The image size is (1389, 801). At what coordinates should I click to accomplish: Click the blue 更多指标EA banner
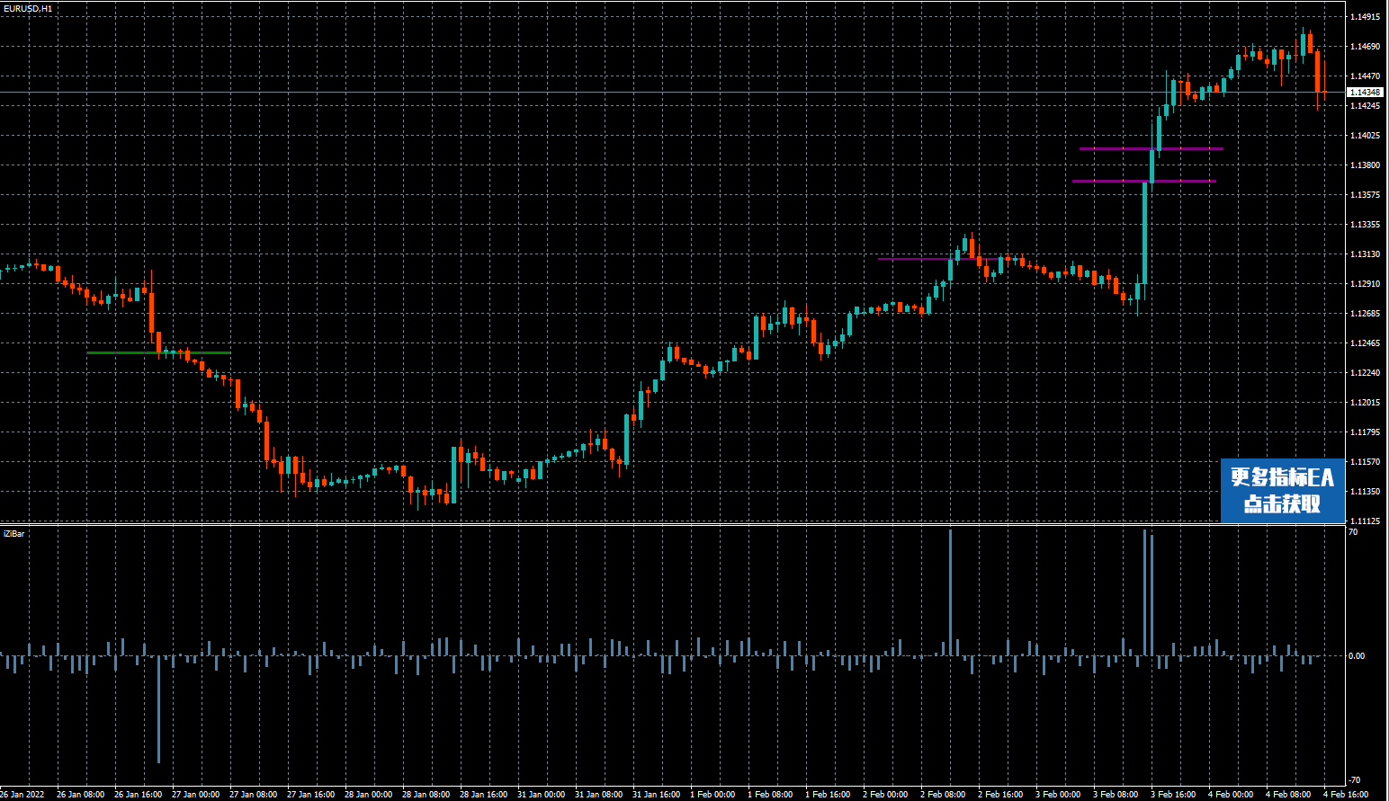tap(1282, 490)
